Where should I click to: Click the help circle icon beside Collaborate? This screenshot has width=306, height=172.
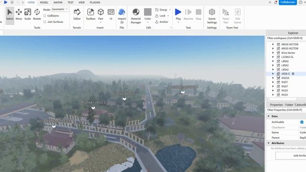pos(301,2)
